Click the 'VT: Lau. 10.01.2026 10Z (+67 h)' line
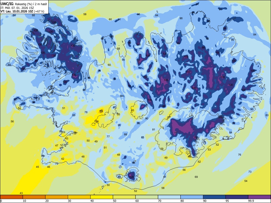Image resolution: width=271 pixels, height=203 pixels. pyautogui.click(x=22, y=11)
